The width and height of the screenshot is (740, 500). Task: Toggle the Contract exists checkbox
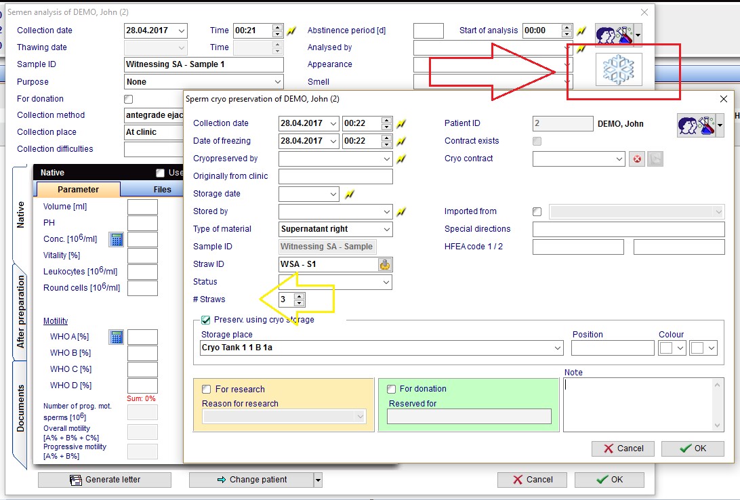(x=537, y=141)
